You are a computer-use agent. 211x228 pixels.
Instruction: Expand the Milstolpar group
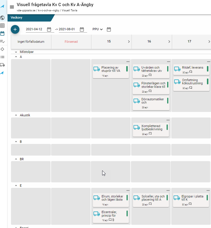pos(16,52)
